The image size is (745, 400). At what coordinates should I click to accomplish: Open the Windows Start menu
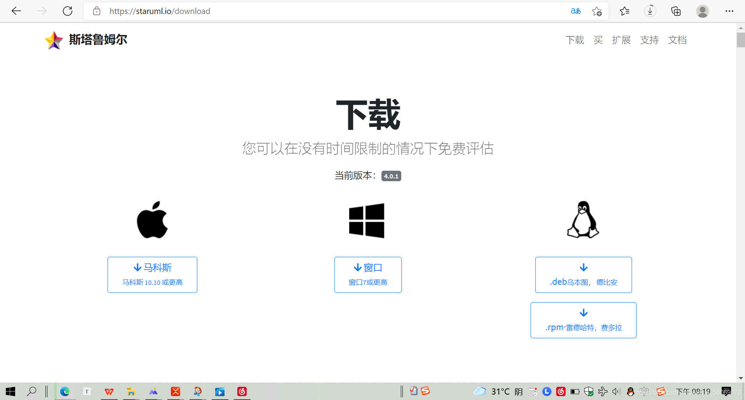[x=10, y=391]
